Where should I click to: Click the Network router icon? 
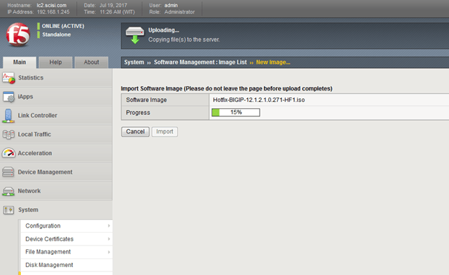point(8,191)
